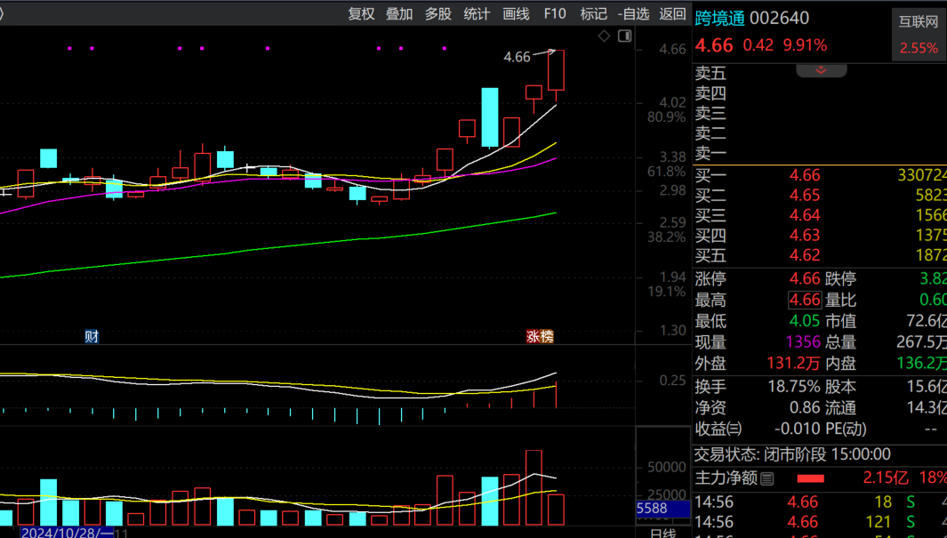Click the 2024/10/28 date label
The image size is (947, 538).
(x=67, y=533)
